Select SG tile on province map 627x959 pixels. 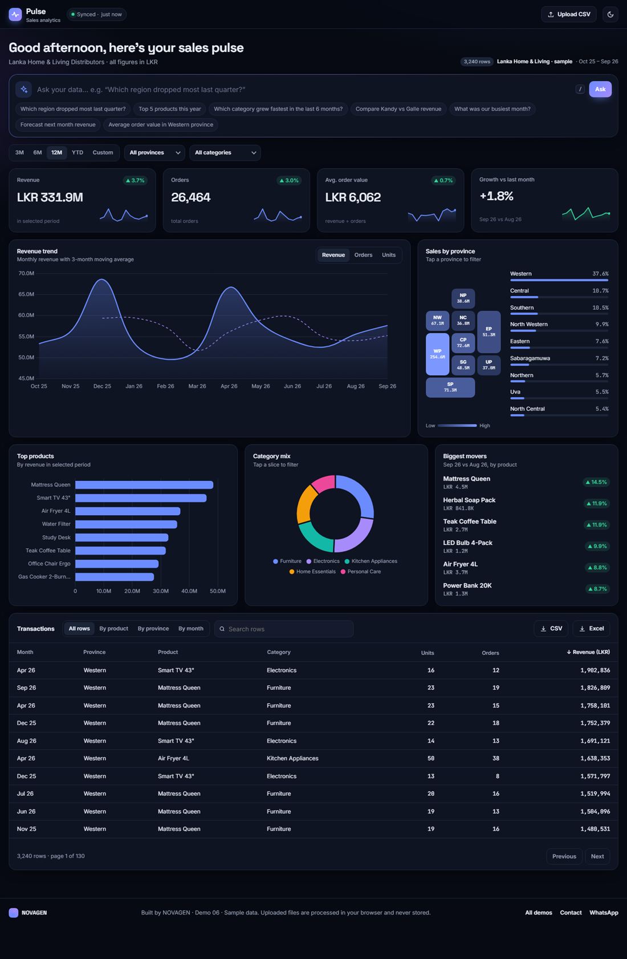463,365
